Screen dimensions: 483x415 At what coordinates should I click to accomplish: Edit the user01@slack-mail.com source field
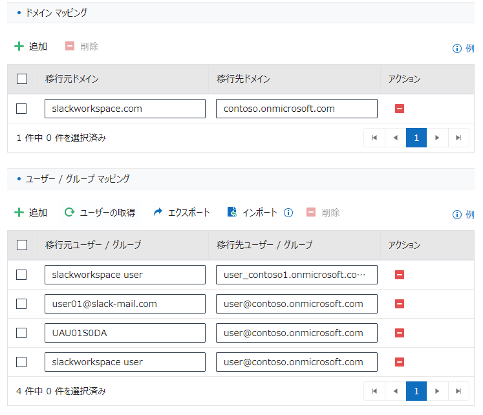point(125,304)
